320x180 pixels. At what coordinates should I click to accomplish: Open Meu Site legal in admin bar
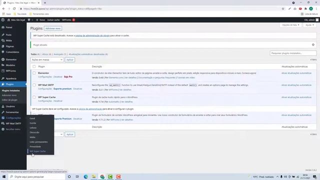pos(16,20)
